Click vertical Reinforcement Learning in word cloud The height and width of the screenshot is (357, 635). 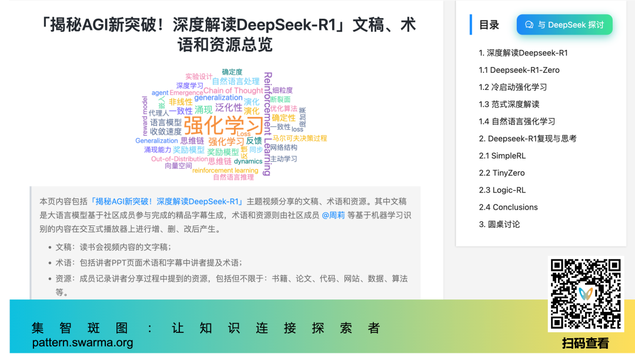268,124
